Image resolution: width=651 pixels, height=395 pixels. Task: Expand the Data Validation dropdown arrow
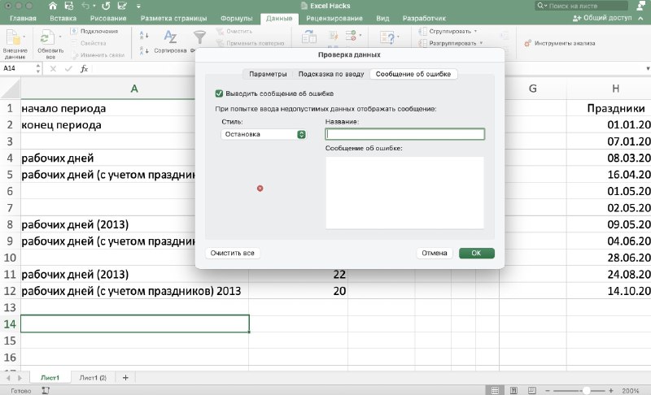point(360,35)
